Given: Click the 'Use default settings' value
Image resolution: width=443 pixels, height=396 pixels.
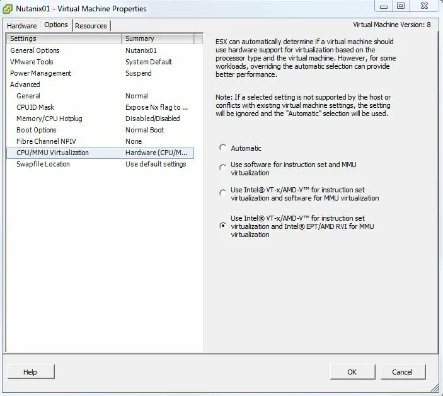Looking at the screenshot, I should point(156,164).
